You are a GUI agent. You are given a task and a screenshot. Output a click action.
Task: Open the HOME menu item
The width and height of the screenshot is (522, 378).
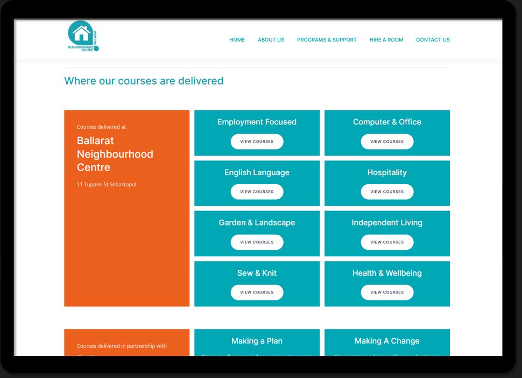[237, 40]
